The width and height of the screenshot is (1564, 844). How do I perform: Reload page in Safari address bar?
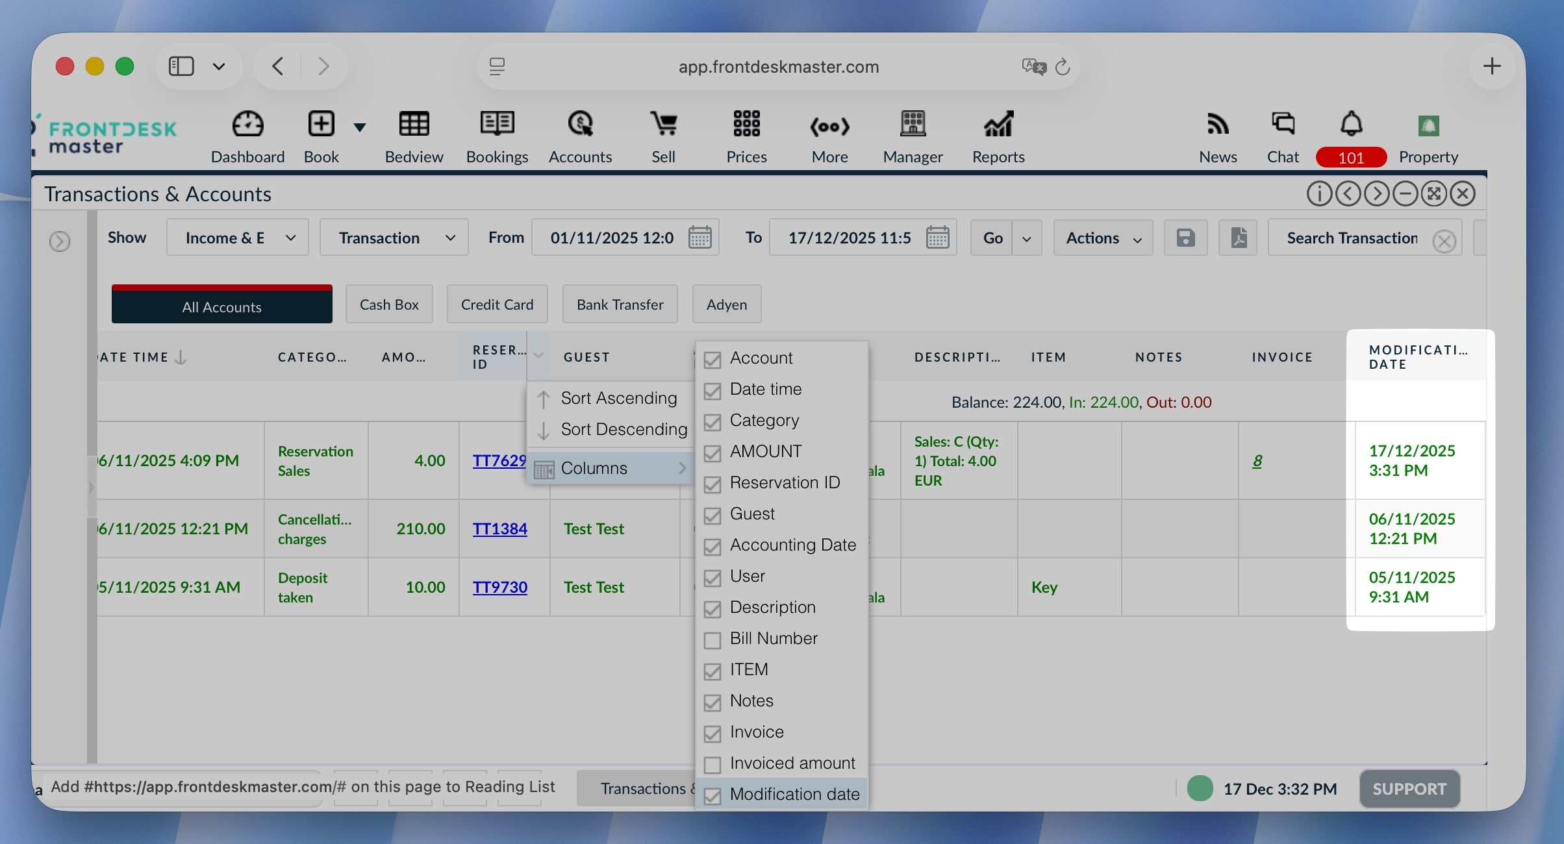click(1063, 67)
